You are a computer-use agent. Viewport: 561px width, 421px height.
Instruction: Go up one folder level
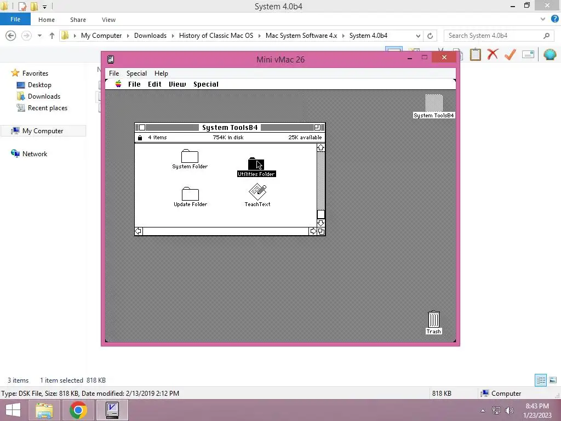click(52, 36)
